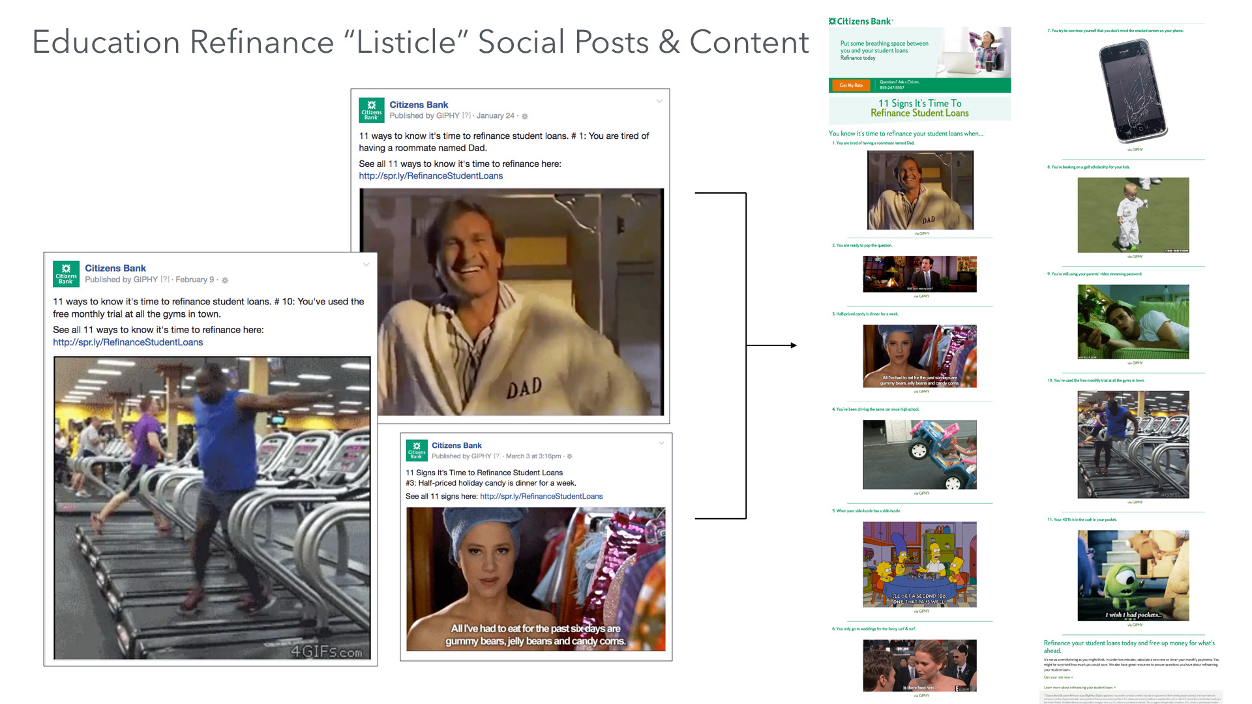Click 'via GIPHY' under the baby golfer GIF
The width and height of the screenshot is (1252, 704).
1135,257
